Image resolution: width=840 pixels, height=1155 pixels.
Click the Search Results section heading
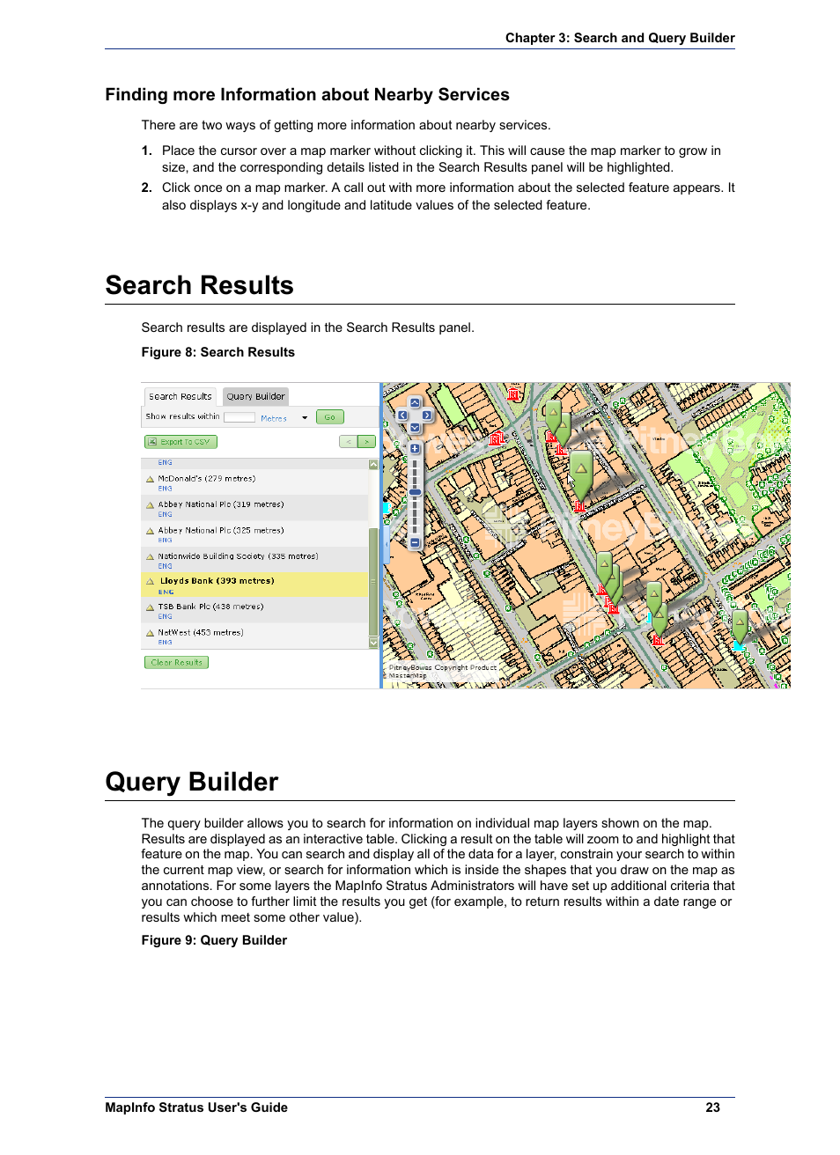pyautogui.click(x=200, y=285)
